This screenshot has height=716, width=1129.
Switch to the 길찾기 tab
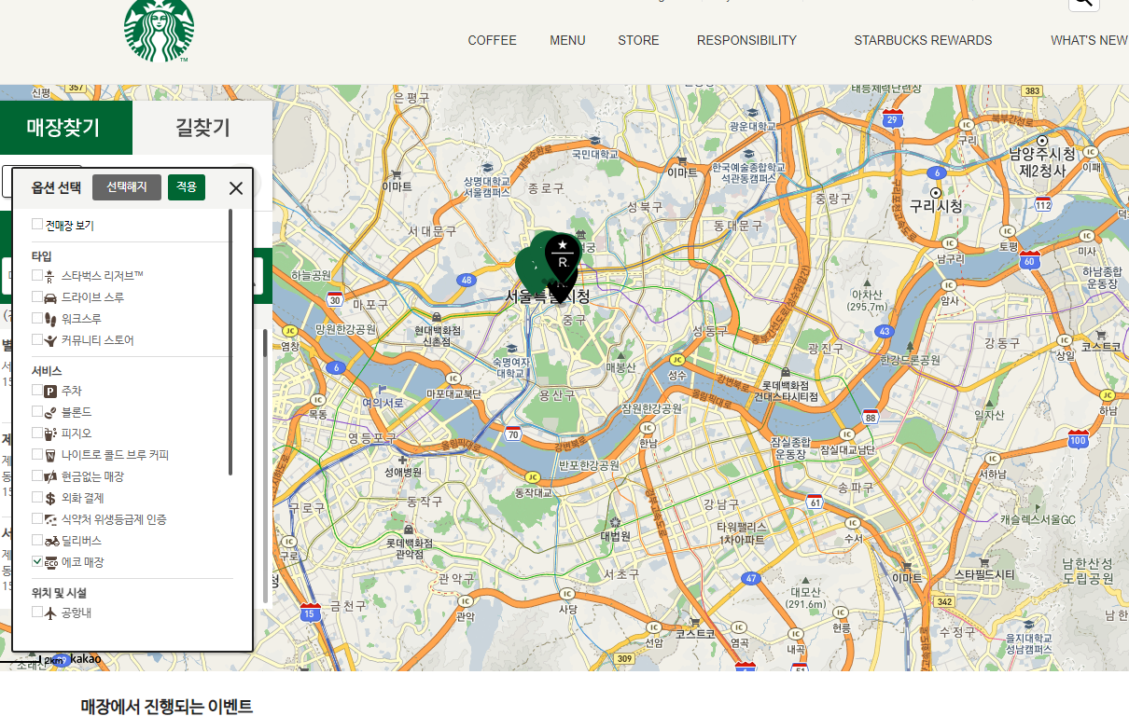(x=202, y=128)
